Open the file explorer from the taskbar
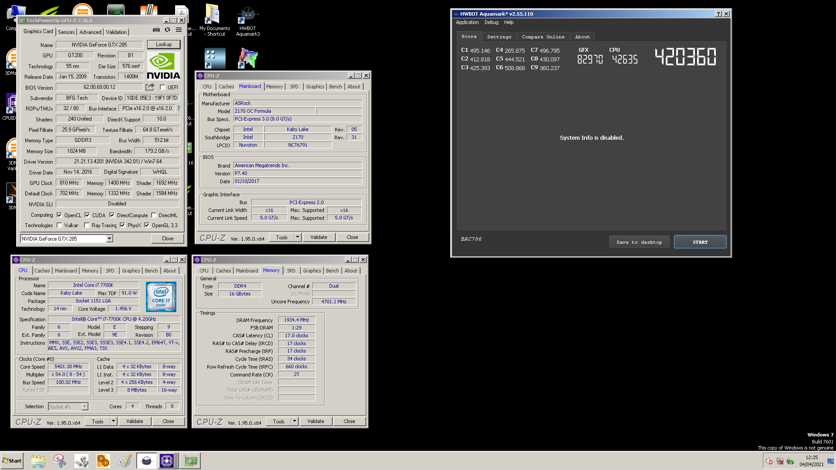 38,460
